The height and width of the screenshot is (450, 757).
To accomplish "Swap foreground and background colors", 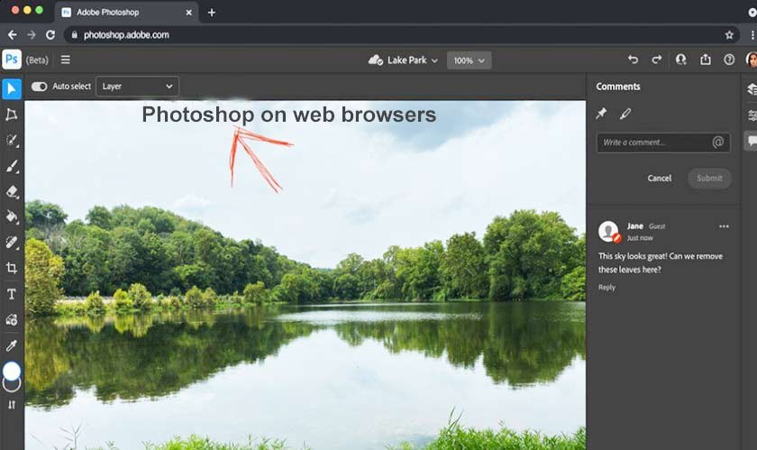I will point(12,405).
